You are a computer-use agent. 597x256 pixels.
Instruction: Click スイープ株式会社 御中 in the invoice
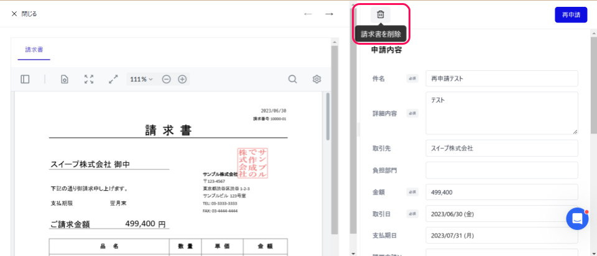90,164
